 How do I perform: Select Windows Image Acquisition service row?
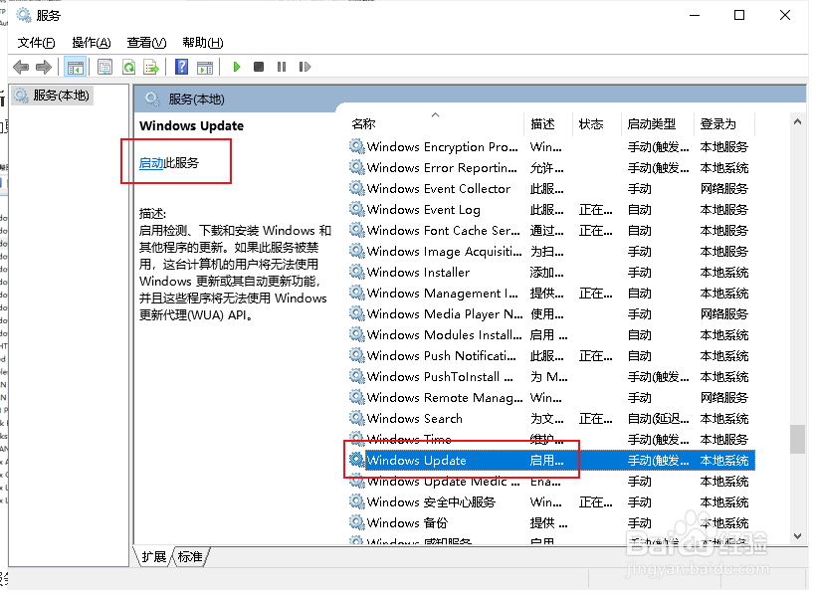click(x=550, y=251)
